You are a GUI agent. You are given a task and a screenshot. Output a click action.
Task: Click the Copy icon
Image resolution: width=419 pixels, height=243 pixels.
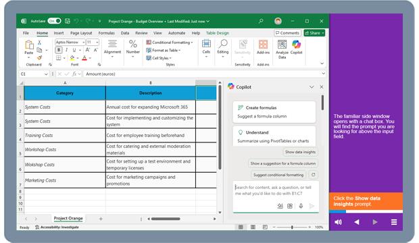[39, 50]
